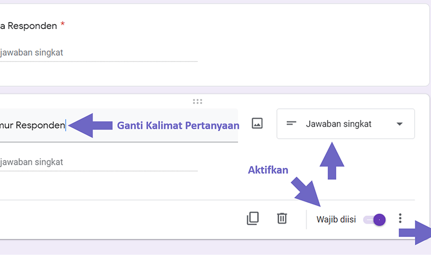The image size is (431, 258).
Task: Click the diagonal arrow pointing to Wajib diisi
Action: [307, 192]
